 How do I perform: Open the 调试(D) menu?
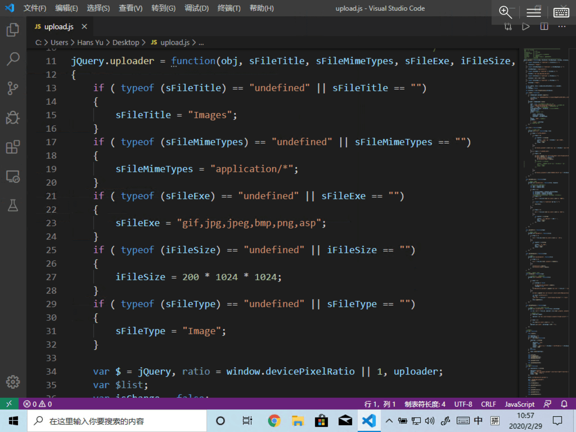pyautogui.click(x=197, y=8)
